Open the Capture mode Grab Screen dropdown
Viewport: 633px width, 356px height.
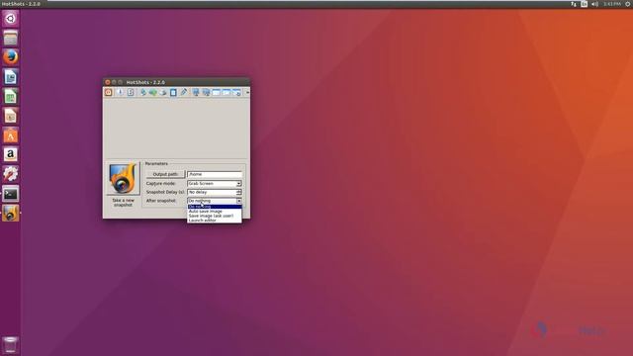pos(215,183)
